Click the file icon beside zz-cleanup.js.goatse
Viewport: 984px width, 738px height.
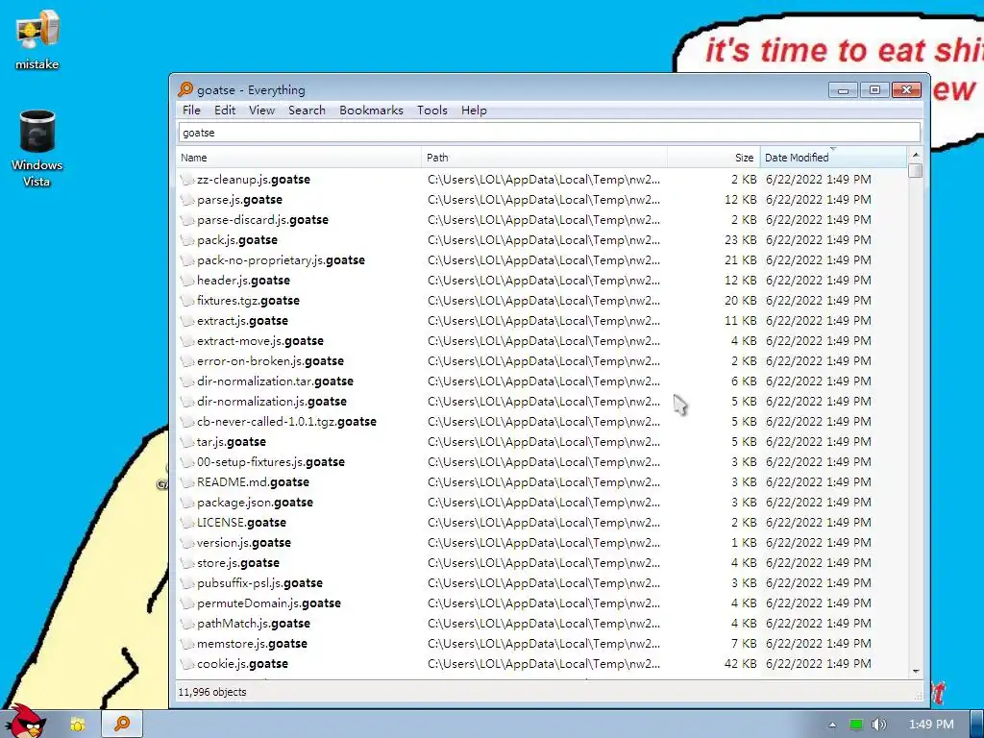[x=187, y=180]
